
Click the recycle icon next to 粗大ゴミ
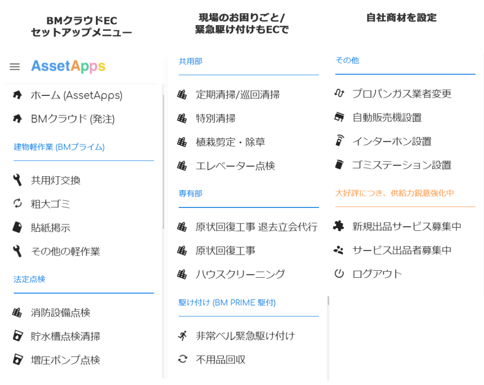(x=17, y=204)
